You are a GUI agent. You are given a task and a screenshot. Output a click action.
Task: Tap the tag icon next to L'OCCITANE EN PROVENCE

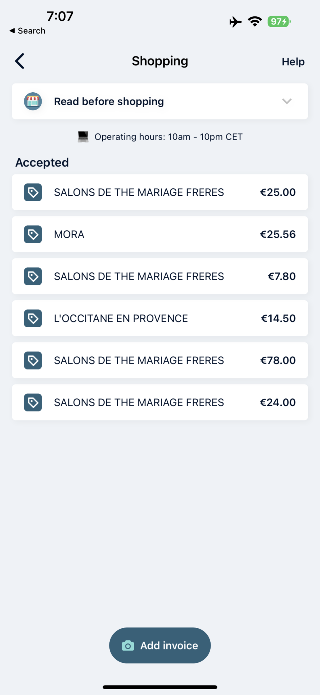(x=33, y=318)
